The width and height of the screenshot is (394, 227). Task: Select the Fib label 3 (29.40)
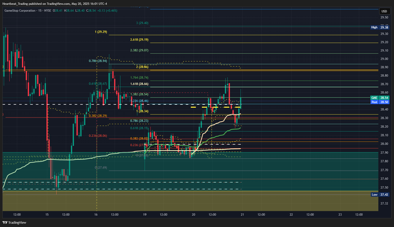click(x=142, y=23)
